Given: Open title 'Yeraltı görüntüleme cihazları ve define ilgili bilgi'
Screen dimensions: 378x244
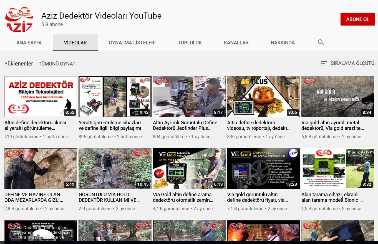Looking at the screenshot, I should 110,125.
